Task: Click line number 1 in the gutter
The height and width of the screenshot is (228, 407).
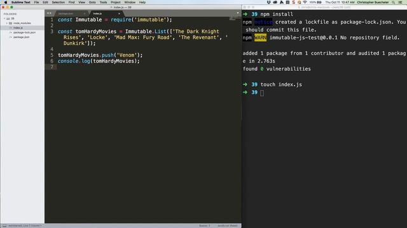Action: [x=52, y=20]
